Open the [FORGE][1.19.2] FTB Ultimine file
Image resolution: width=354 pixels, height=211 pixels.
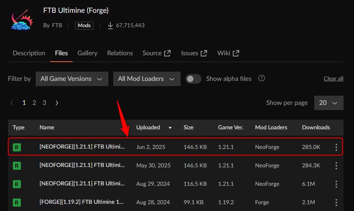[x=81, y=202]
